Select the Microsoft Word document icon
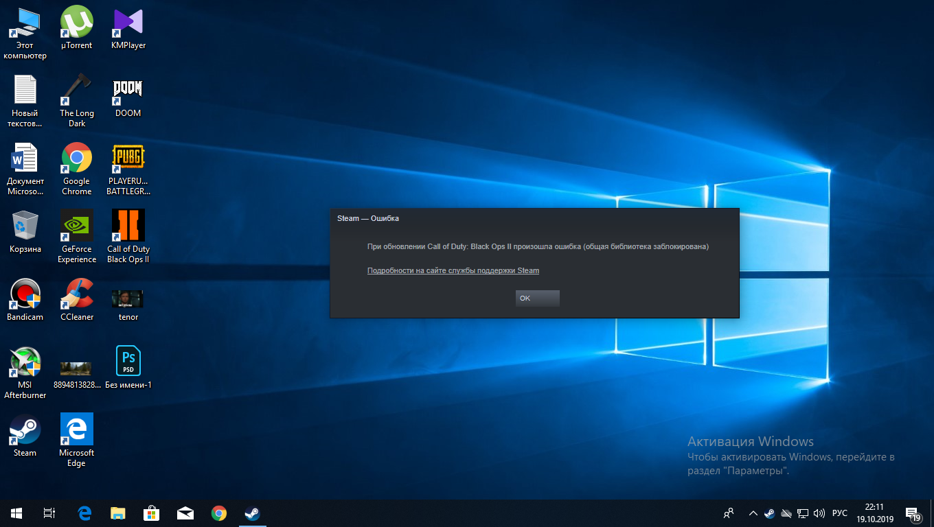 click(25, 169)
